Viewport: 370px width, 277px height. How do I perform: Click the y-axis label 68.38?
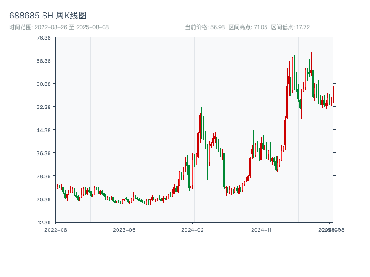coord(43,61)
